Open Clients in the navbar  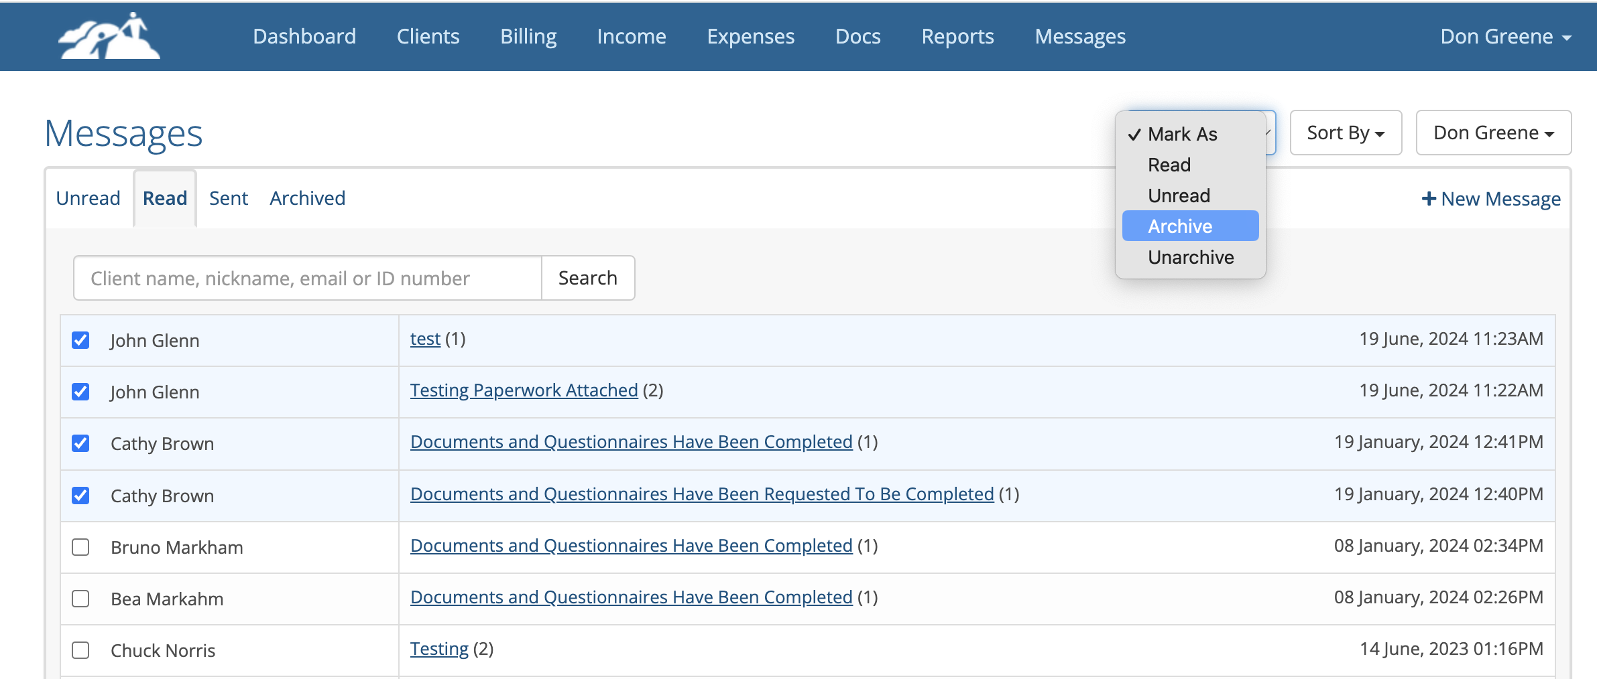428,36
